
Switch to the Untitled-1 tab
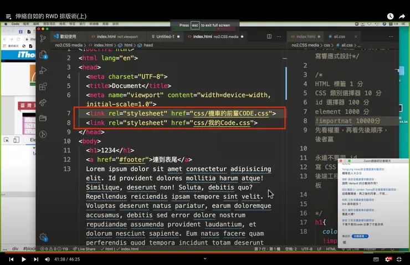(166, 37)
